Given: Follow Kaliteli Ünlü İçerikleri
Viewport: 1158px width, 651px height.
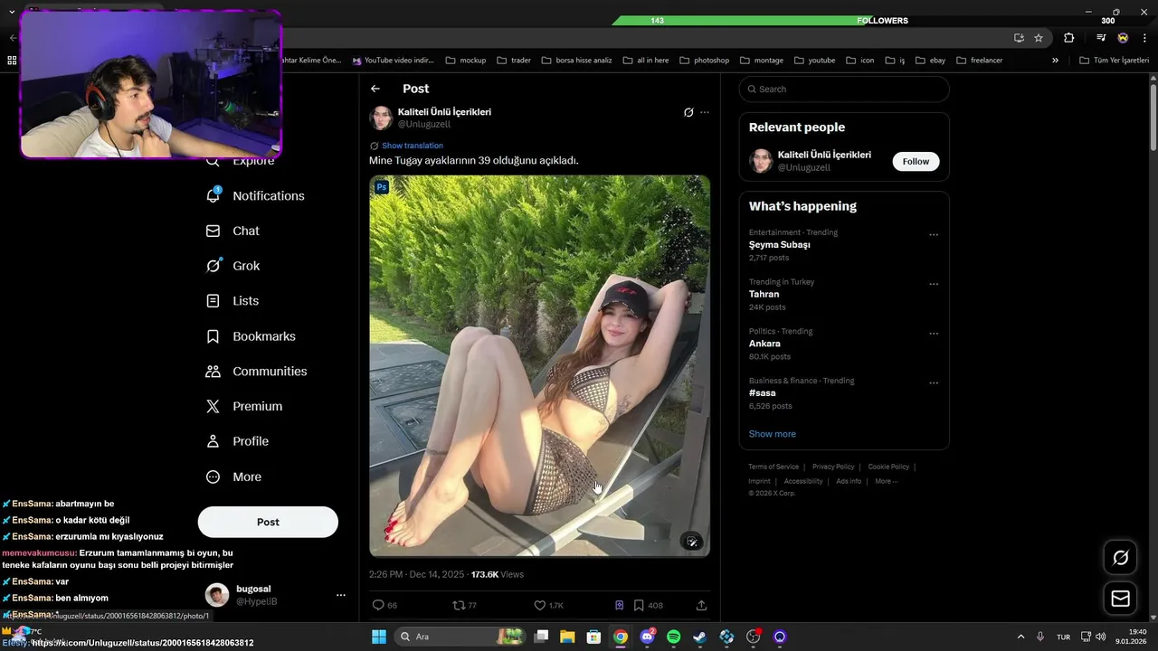Looking at the screenshot, I should click(x=916, y=161).
